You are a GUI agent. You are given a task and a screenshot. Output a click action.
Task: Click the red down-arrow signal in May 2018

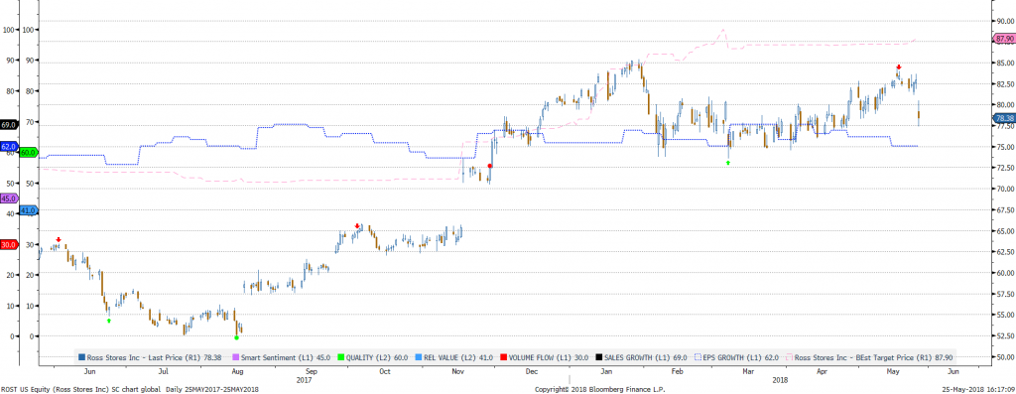pyautogui.click(x=899, y=67)
